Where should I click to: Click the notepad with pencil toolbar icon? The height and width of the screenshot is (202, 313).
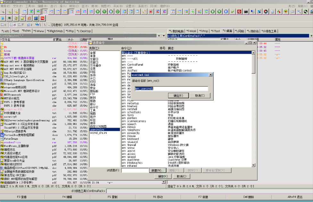point(22,18)
